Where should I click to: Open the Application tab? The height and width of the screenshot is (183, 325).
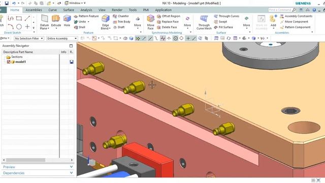[x=164, y=10]
